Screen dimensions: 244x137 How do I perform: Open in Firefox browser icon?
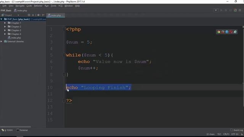pos(223,32)
